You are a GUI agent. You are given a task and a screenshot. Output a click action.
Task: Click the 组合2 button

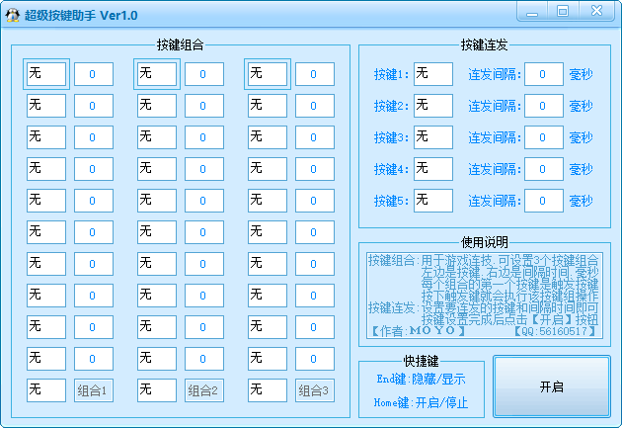pos(204,390)
